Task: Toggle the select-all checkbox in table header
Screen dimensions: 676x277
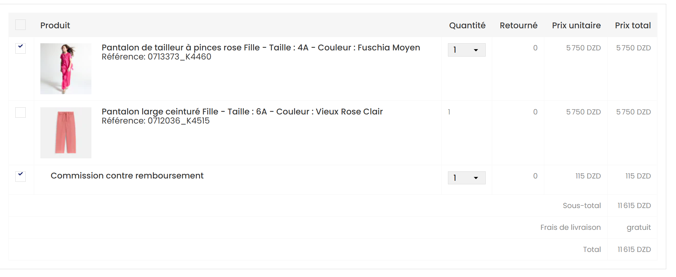Action: pos(20,25)
